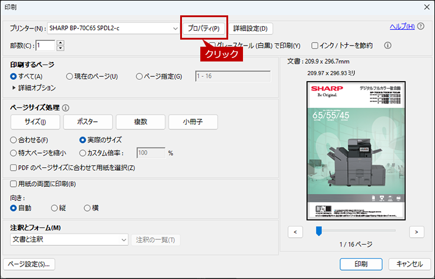Click the preview page slider handle
435x279 pixels.
319,231
